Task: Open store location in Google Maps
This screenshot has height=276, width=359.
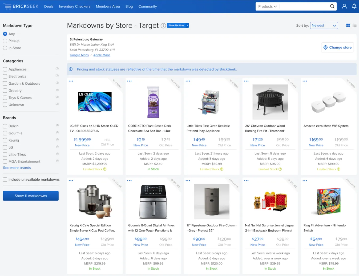Action: coord(79,55)
